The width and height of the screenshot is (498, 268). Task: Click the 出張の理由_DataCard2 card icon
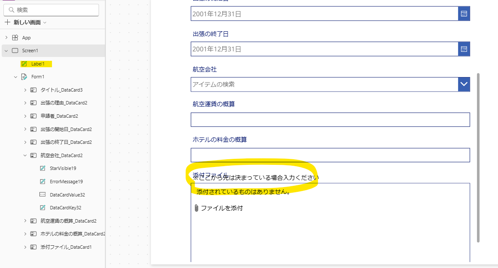[x=33, y=103]
